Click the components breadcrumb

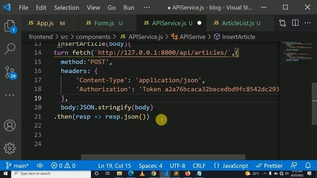(93, 37)
